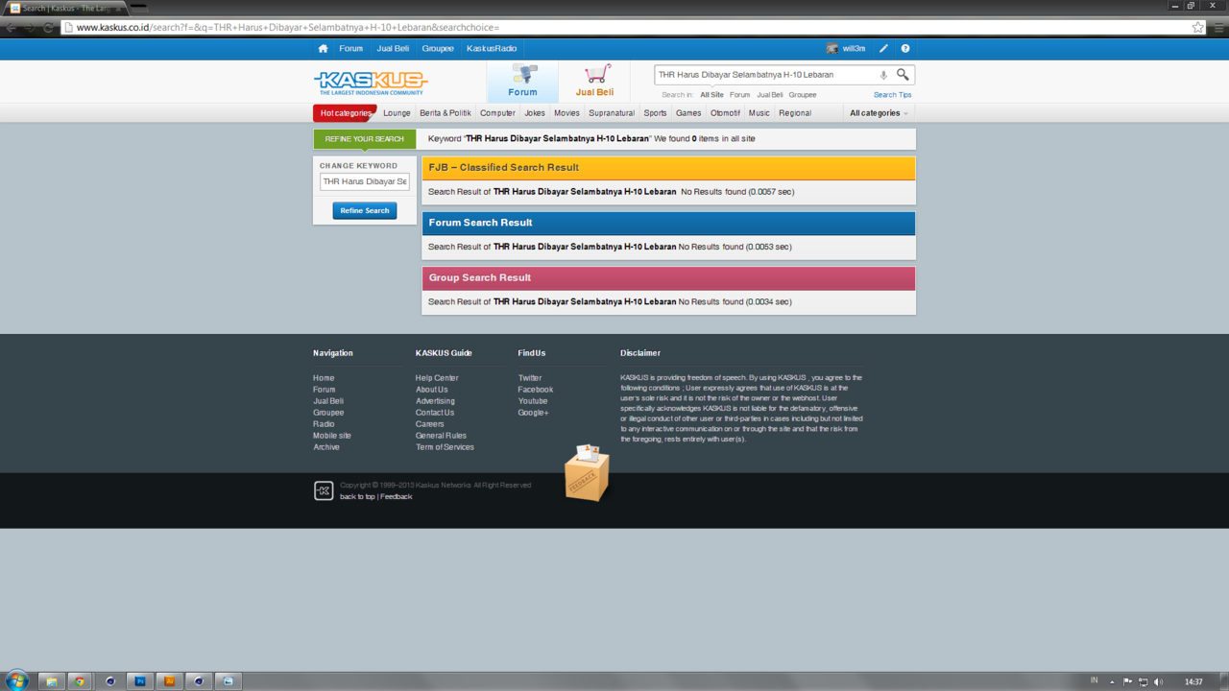Reload the page in browser toolbar
Image resolution: width=1229 pixels, height=691 pixels.
(48, 27)
